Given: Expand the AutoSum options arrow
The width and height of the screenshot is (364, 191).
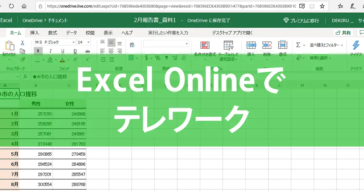Looking at the screenshot, I should tap(304, 45).
